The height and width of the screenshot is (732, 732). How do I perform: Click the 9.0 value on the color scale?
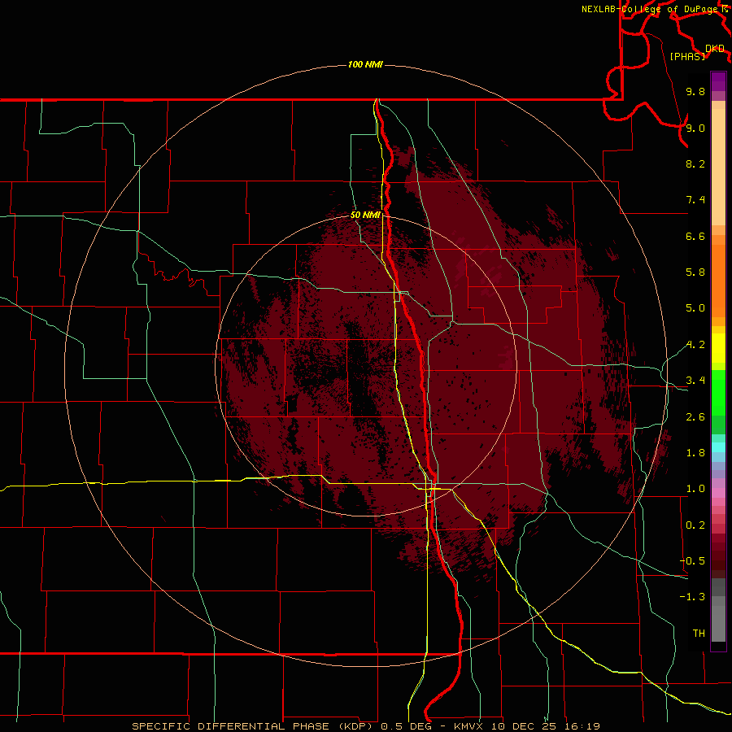click(x=695, y=128)
